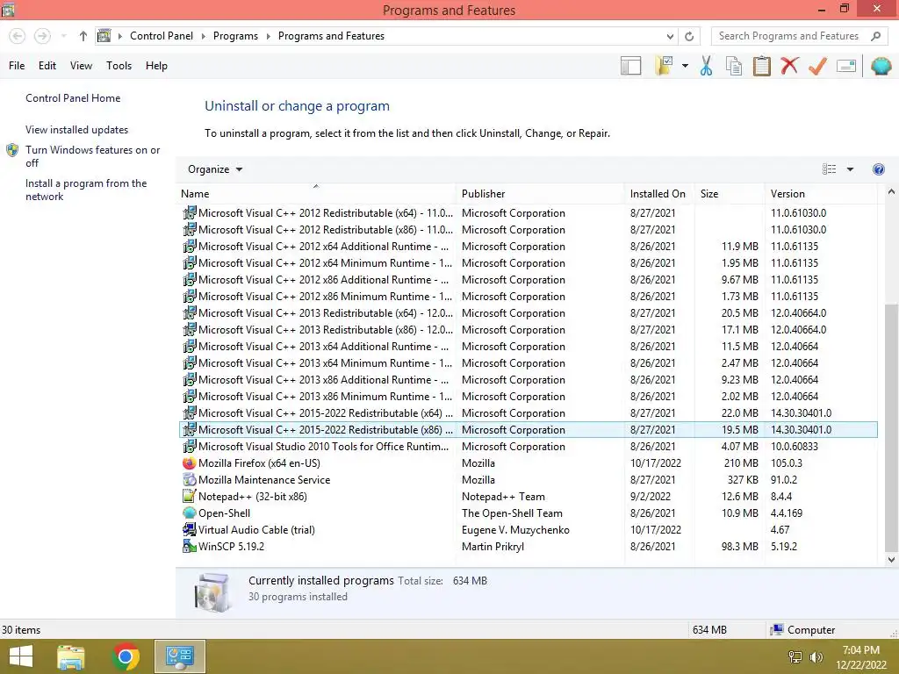This screenshot has height=674, width=899.
Task: Sort by the Size column header
Action: click(730, 194)
